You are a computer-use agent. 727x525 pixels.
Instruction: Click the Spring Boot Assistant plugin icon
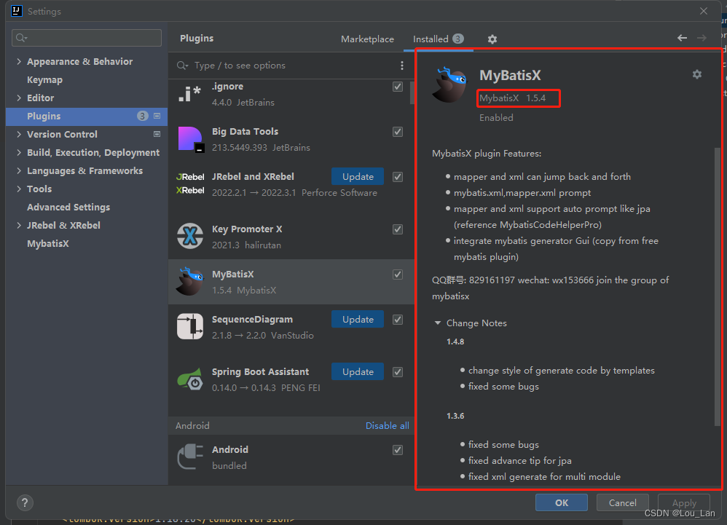click(190, 379)
